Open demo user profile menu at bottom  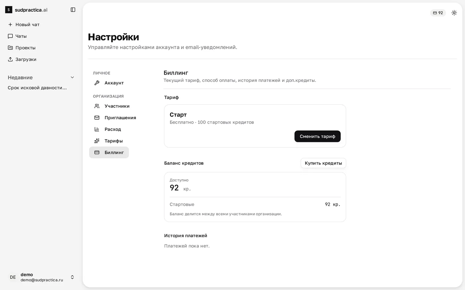(41, 277)
